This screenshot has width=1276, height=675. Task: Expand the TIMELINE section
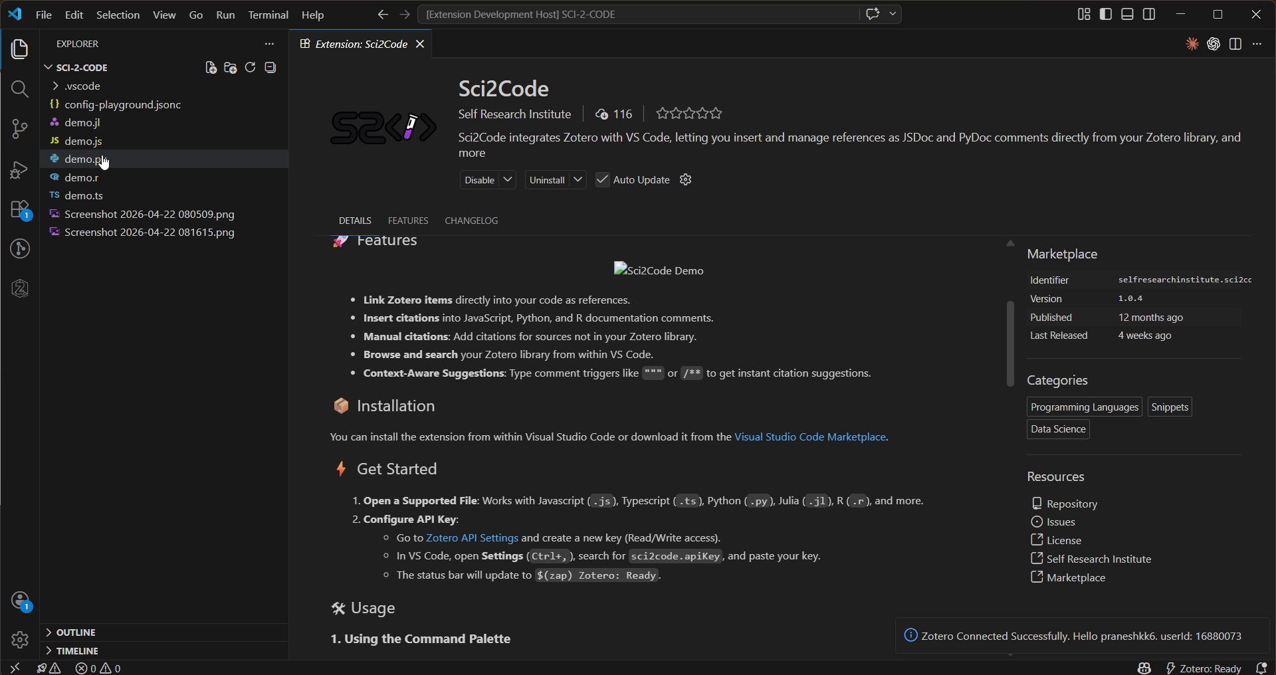pos(77,651)
